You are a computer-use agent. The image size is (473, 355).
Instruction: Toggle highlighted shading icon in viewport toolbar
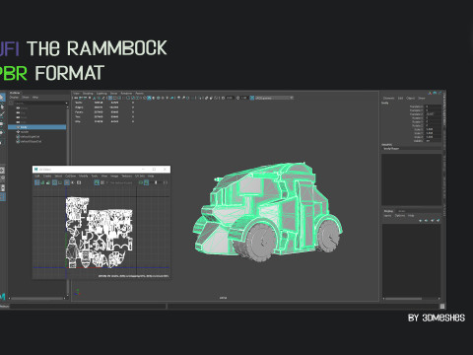(149, 98)
